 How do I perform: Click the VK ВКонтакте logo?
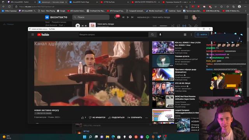(x=56, y=17)
